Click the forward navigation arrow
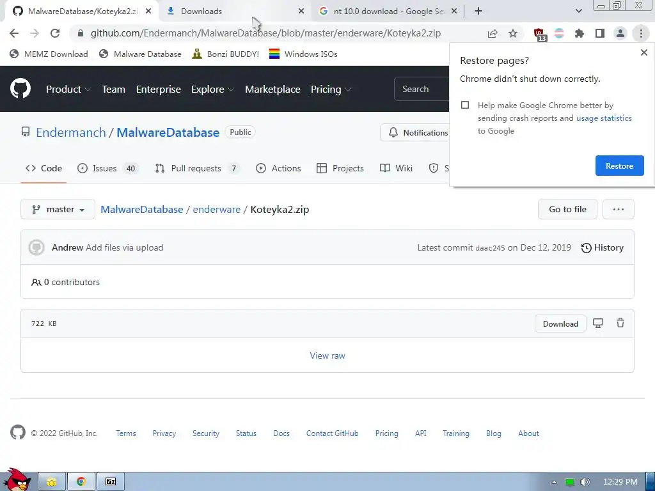The width and height of the screenshot is (655, 491). 35,33
